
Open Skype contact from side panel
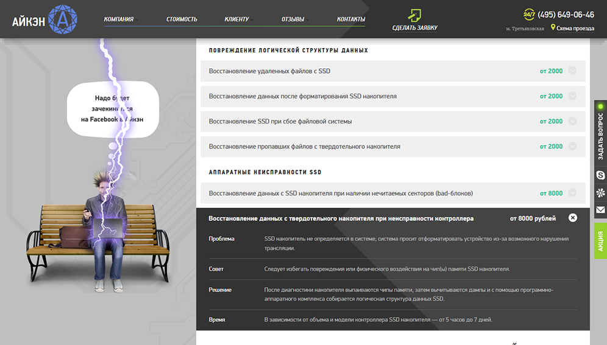point(600,175)
